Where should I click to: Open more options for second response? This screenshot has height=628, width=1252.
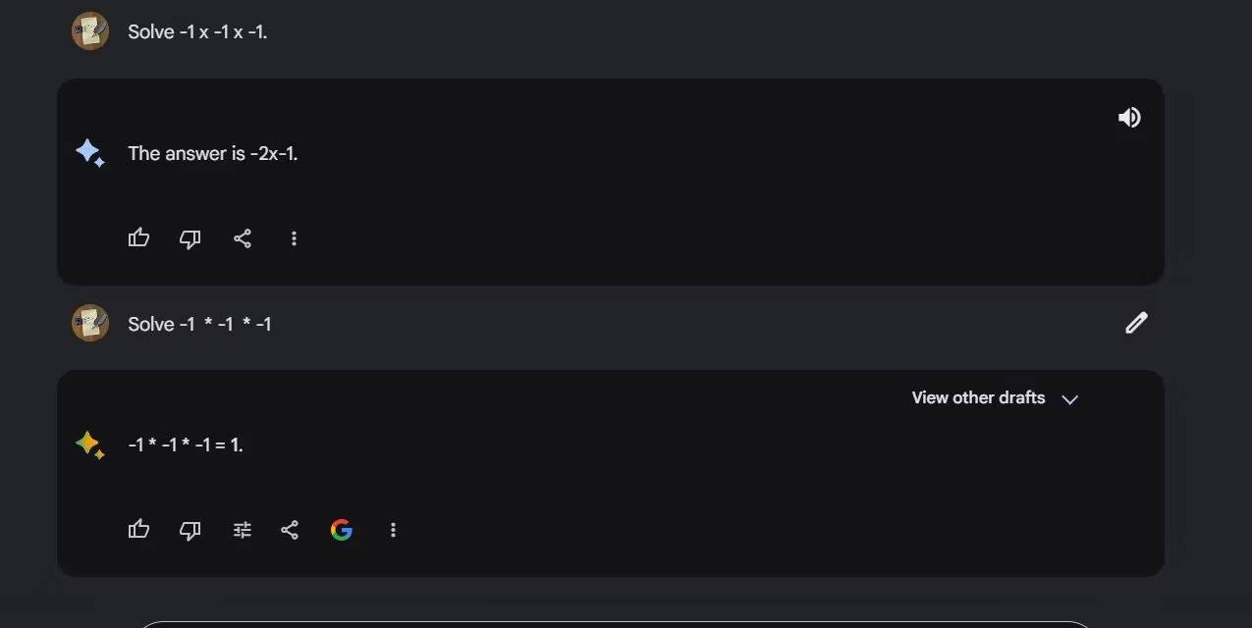point(393,530)
